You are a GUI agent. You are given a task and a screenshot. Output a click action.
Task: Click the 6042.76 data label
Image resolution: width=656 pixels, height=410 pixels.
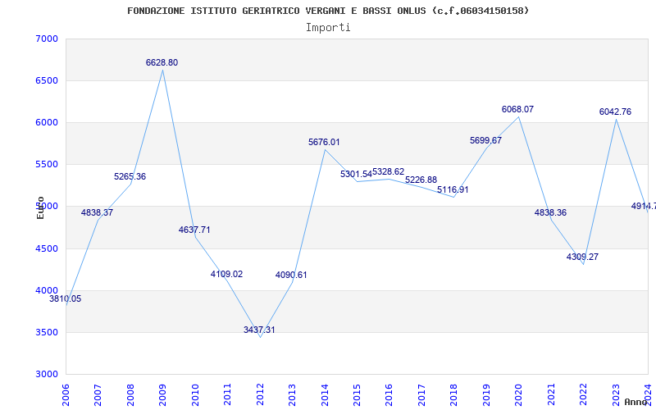click(x=616, y=112)
